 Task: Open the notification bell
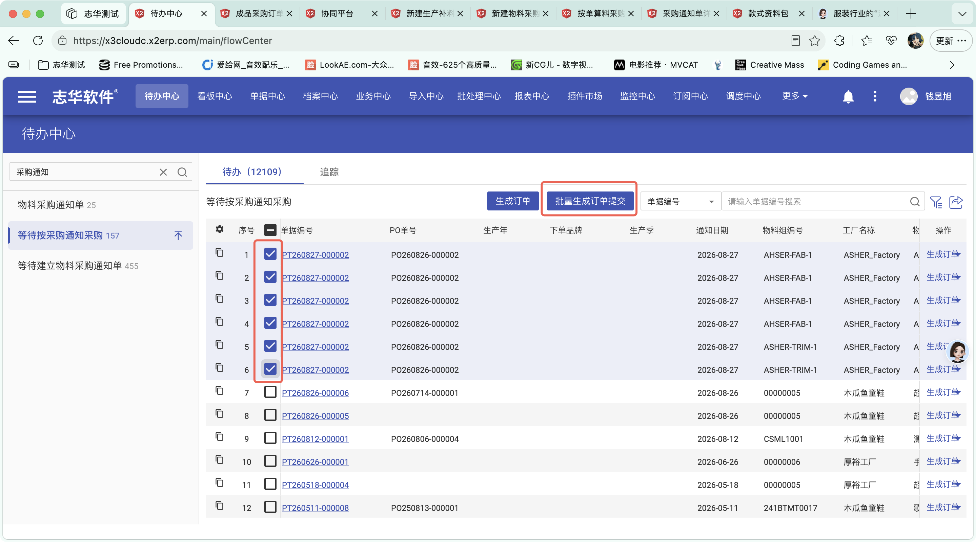coord(848,96)
